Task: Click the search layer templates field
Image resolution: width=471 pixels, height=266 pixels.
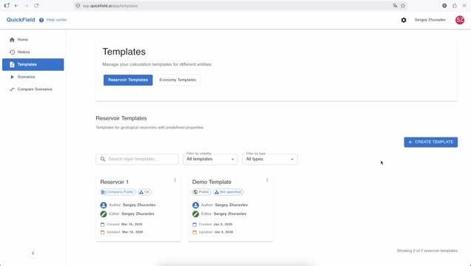Action: tap(137, 159)
